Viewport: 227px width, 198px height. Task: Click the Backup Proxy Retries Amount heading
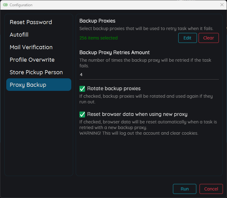coord(114,53)
